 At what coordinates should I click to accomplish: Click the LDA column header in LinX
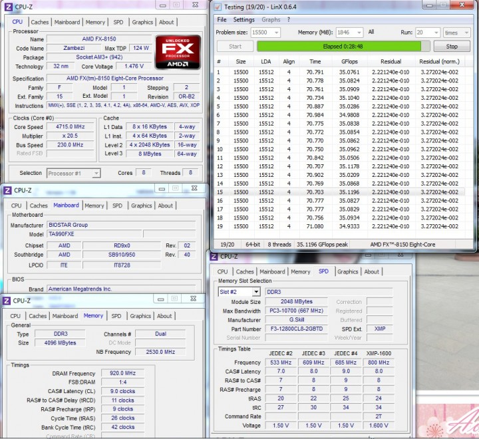click(265, 62)
